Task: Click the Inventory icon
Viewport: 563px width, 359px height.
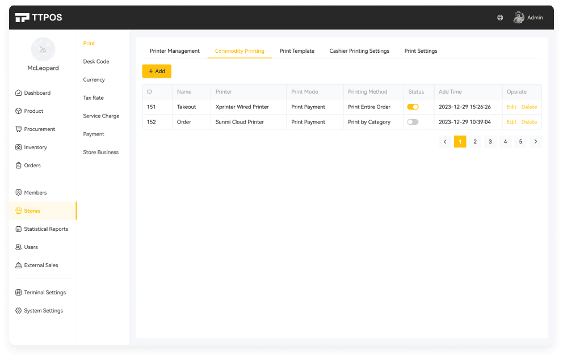Action: coord(18,147)
